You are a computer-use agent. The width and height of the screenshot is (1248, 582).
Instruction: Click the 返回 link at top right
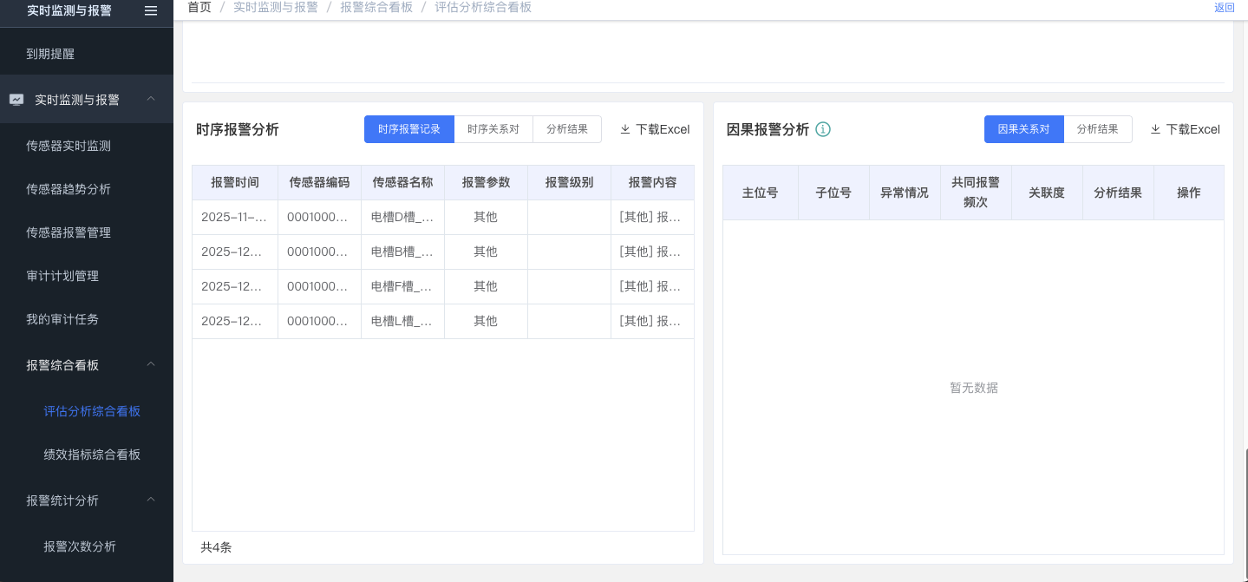pyautogui.click(x=1224, y=8)
